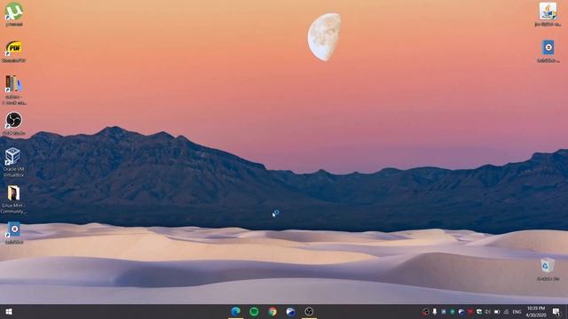Select the blue file icon below the image file
568x319 pixels.
click(x=548, y=51)
